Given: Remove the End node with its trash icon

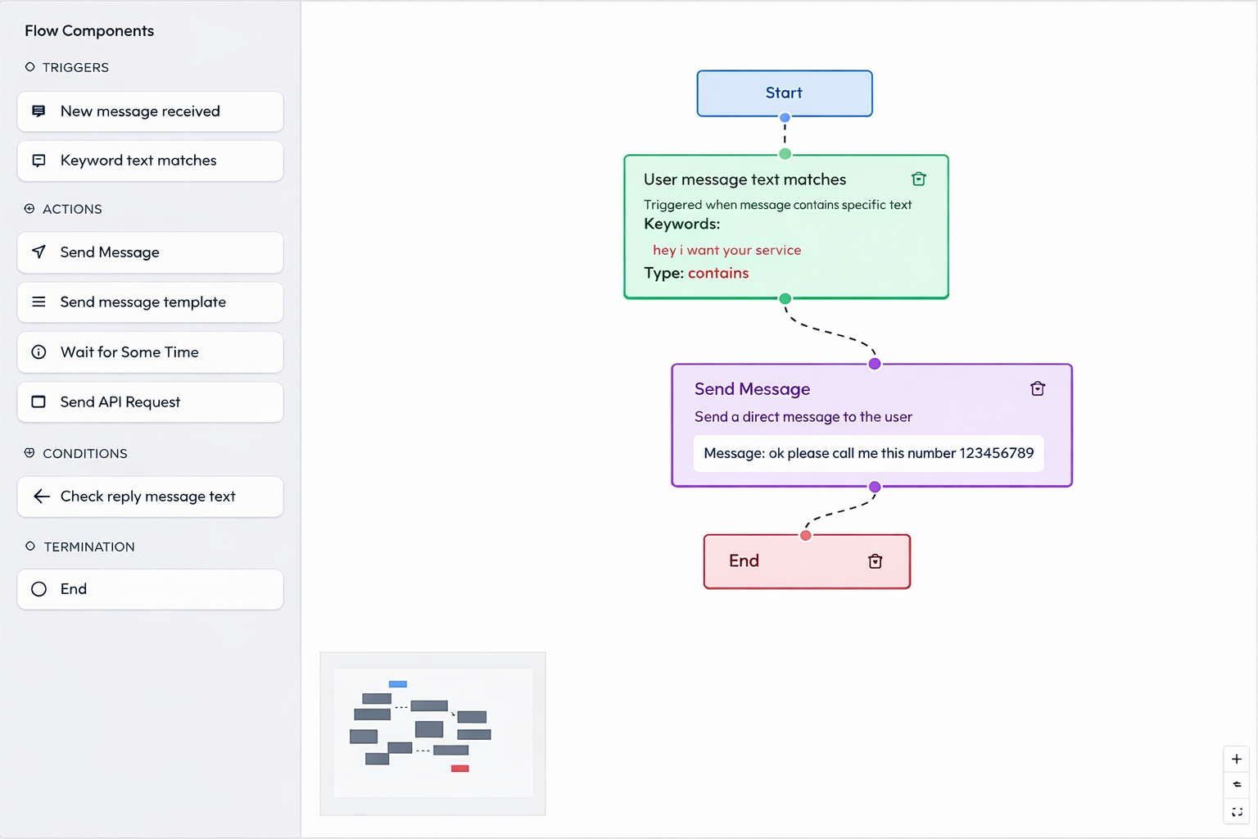Looking at the screenshot, I should tap(875, 561).
